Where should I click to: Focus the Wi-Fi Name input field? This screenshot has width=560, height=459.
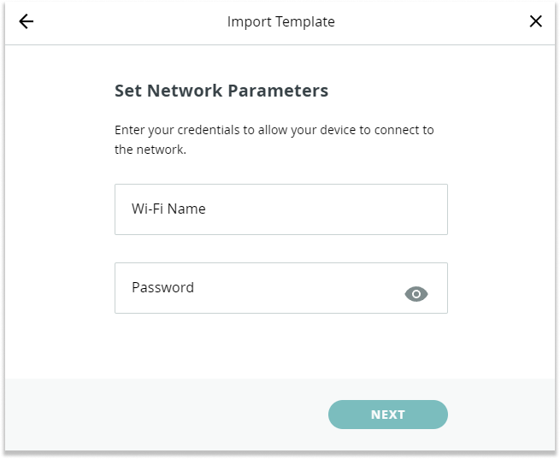pos(281,209)
